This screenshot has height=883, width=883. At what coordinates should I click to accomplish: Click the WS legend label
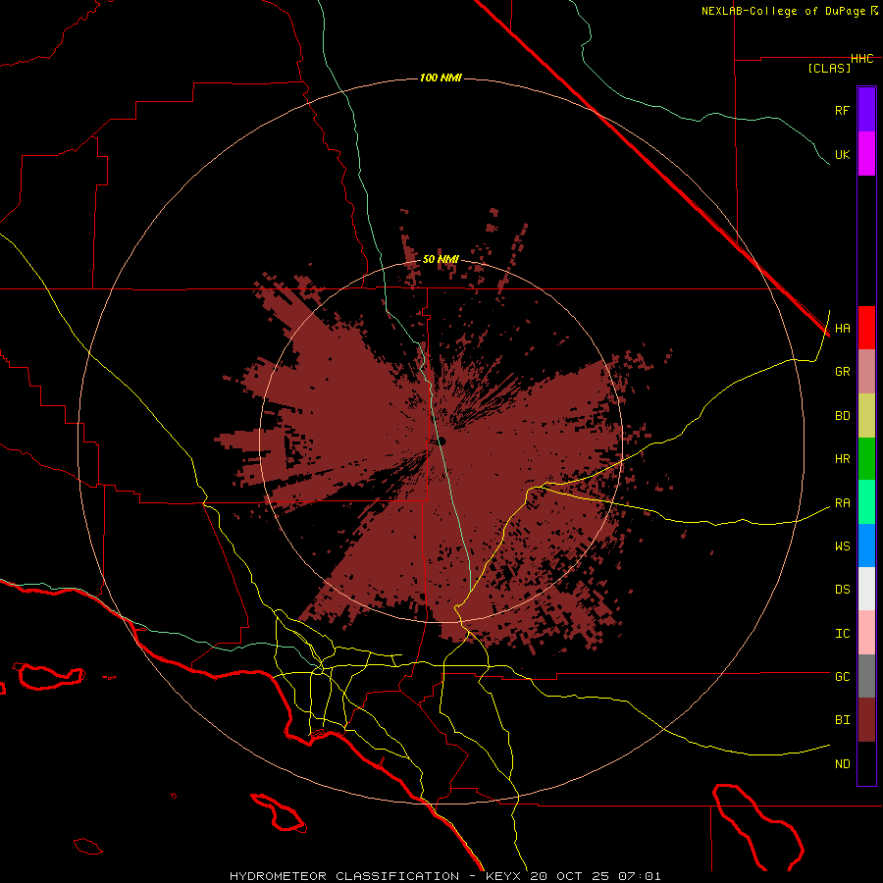point(842,546)
